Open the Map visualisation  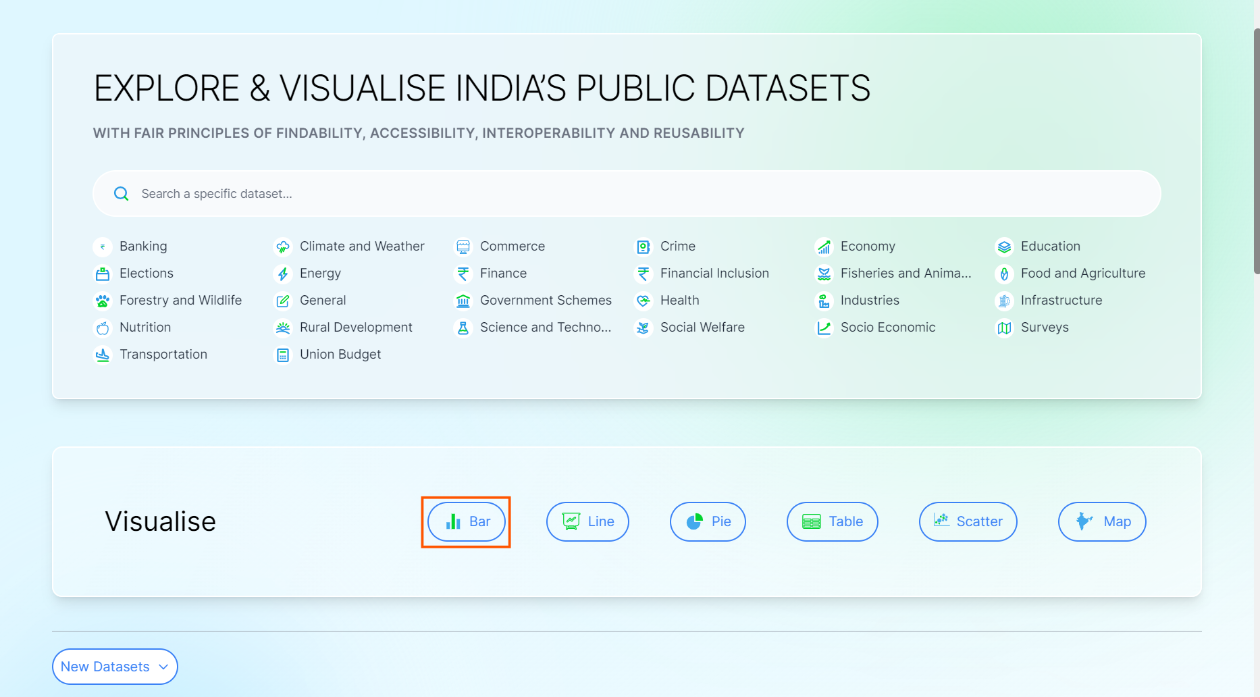[1101, 521]
